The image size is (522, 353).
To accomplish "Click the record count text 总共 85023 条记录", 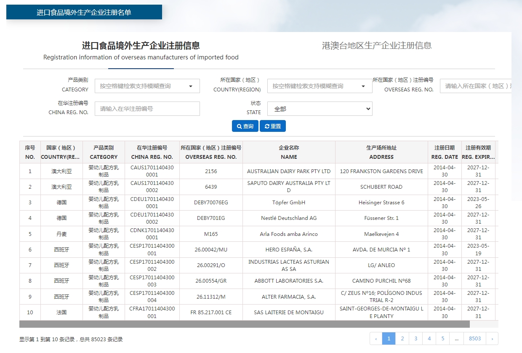I will pyautogui.click(x=101, y=340).
